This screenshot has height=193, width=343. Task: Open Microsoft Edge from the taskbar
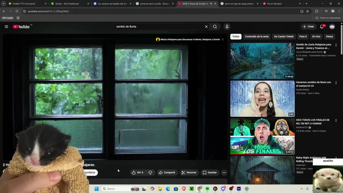[x=168, y=189]
